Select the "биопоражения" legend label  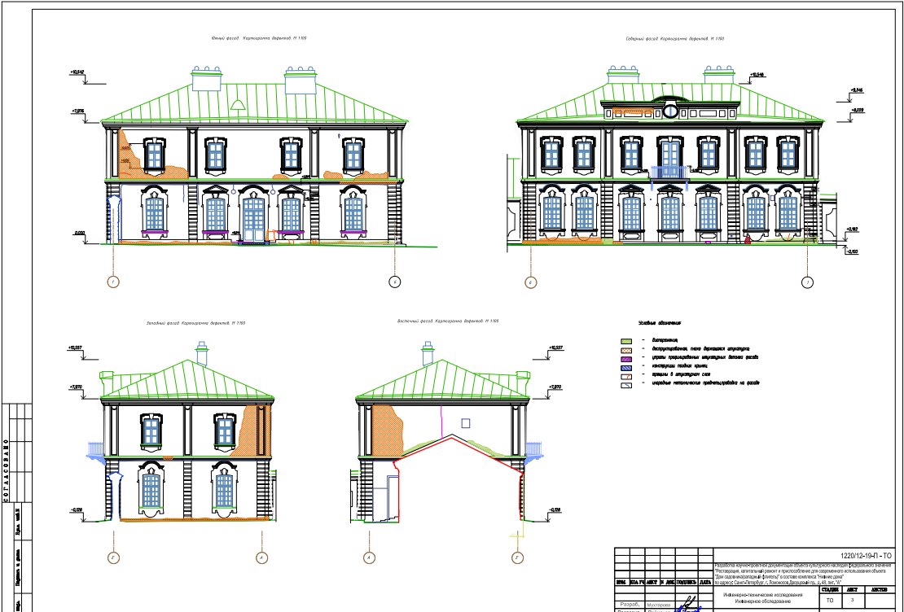(x=665, y=340)
